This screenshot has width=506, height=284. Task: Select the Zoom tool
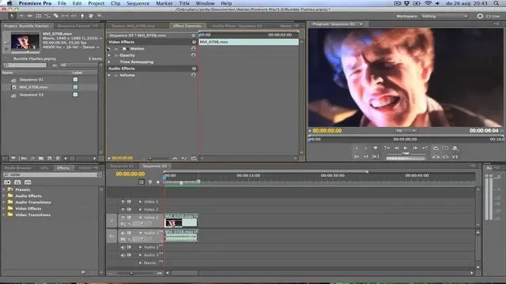pos(100,16)
